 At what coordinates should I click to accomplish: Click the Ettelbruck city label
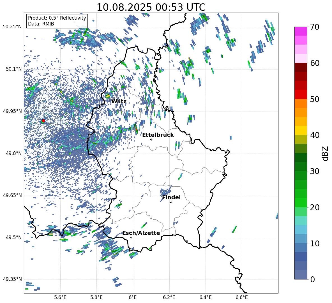click(x=158, y=135)
